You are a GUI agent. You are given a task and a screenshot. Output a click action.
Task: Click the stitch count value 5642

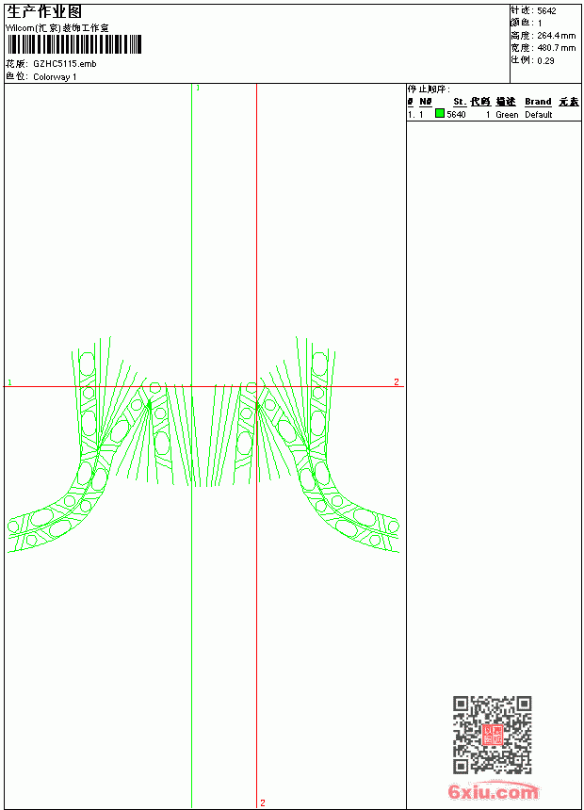pos(546,11)
